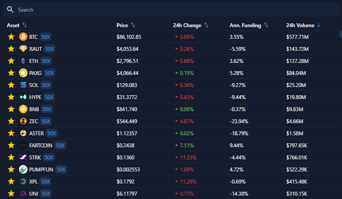The image size is (342, 199).
Task: Click the 50X badge beside FARTCOIN
Action: [x=60, y=146]
